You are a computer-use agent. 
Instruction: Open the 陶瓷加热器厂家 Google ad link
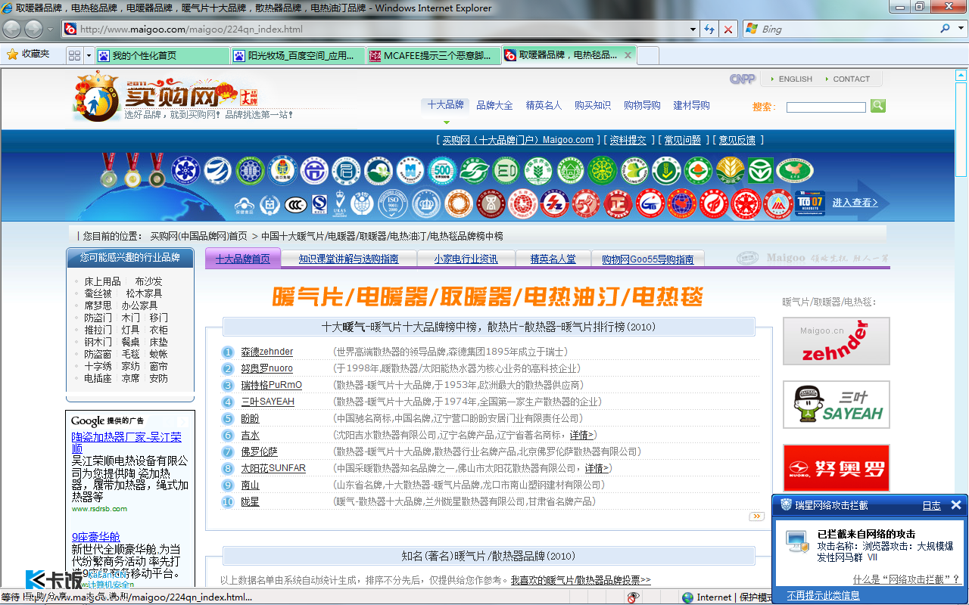pos(126,443)
